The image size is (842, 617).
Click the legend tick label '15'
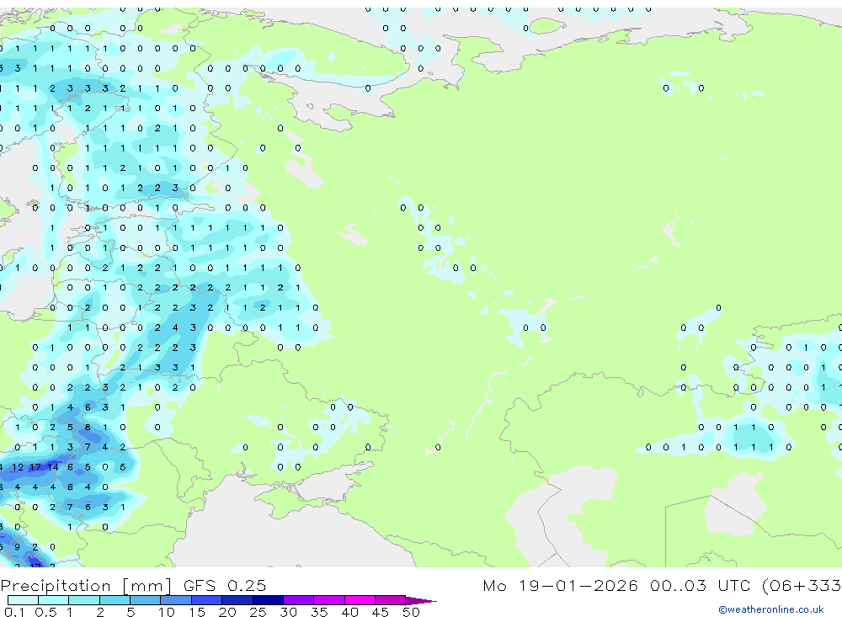tap(197, 612)
